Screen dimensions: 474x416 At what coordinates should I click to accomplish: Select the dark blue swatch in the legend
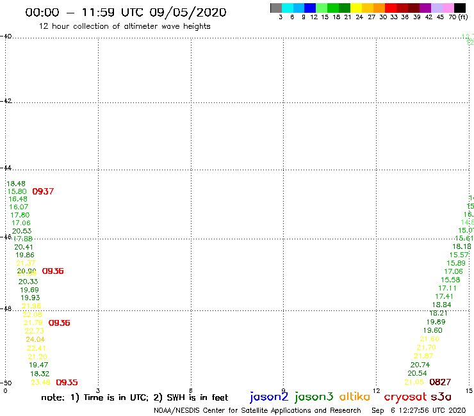coord(310,8)
